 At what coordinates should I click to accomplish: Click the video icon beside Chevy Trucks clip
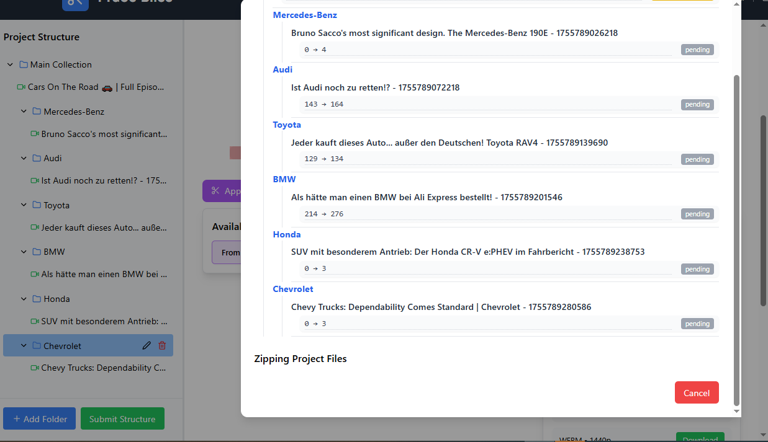click(x=35, y=368)
